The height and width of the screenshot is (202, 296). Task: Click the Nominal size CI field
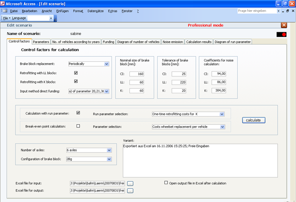[x=137, y=74]
